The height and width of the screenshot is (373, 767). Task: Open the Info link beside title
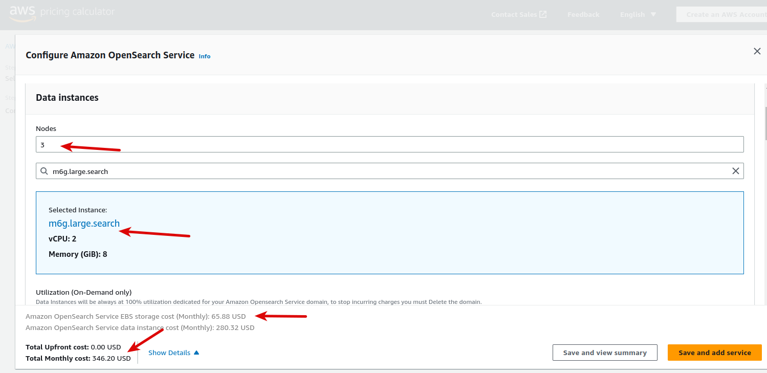tap(205, 56)
